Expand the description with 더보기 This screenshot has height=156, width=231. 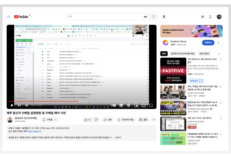(x=117, y=137)
